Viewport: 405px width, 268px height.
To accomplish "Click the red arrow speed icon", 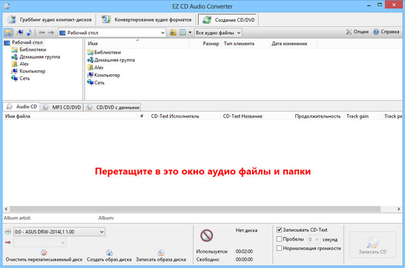I will 7,242.
